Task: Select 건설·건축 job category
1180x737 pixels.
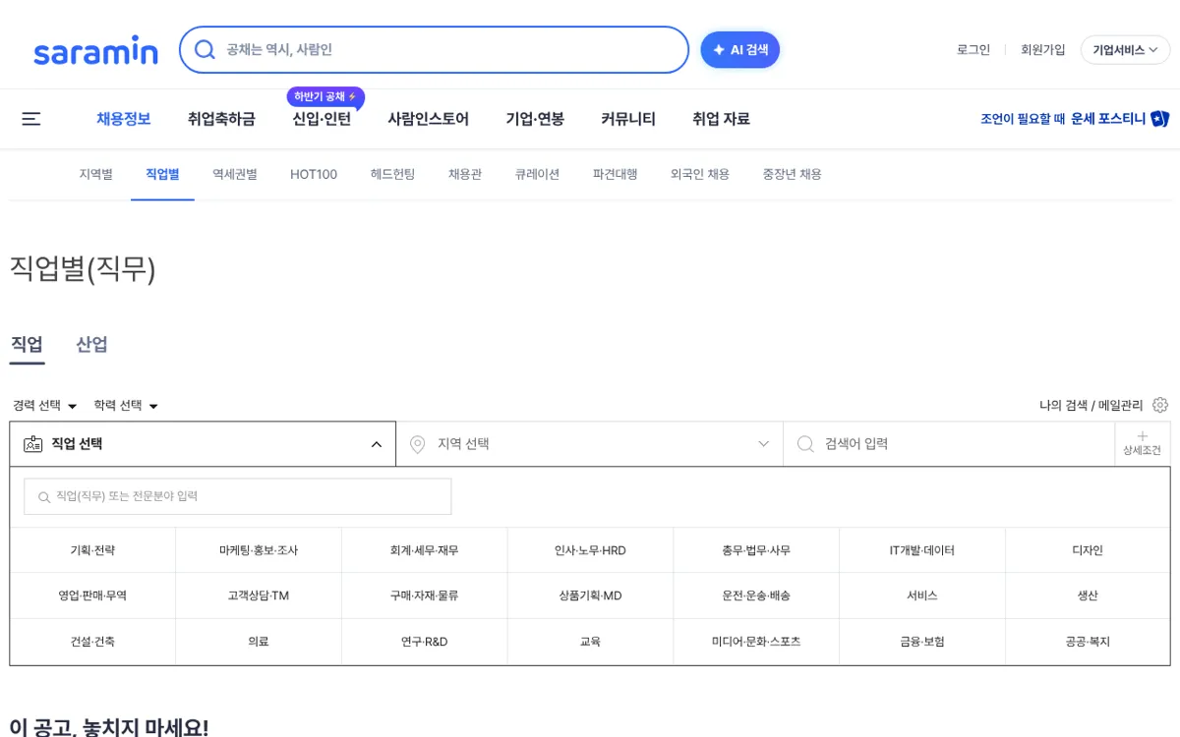Action: click(x=92, y=642)
